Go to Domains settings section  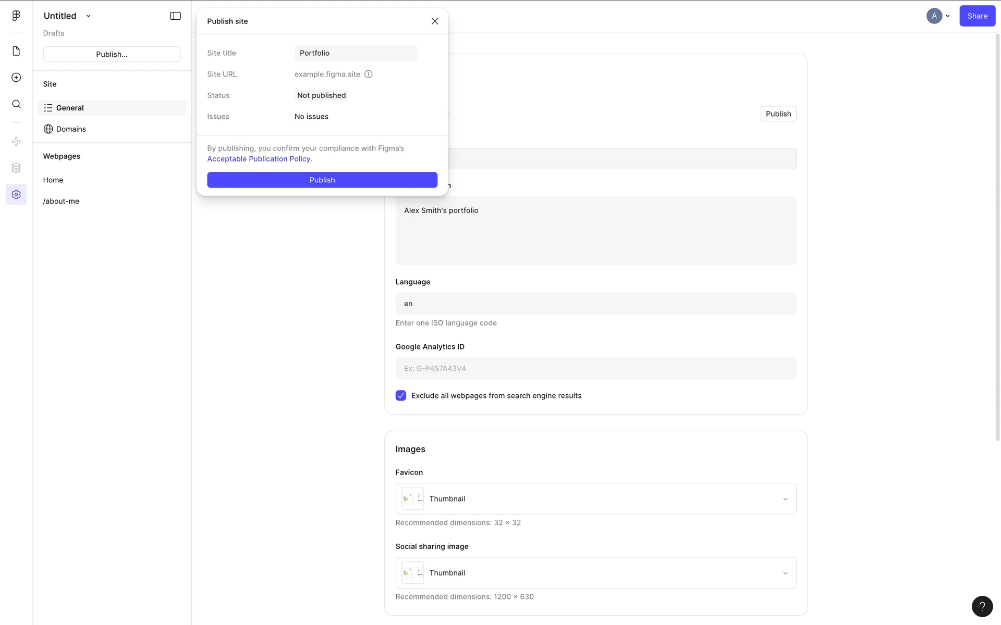tap(71, 129)
